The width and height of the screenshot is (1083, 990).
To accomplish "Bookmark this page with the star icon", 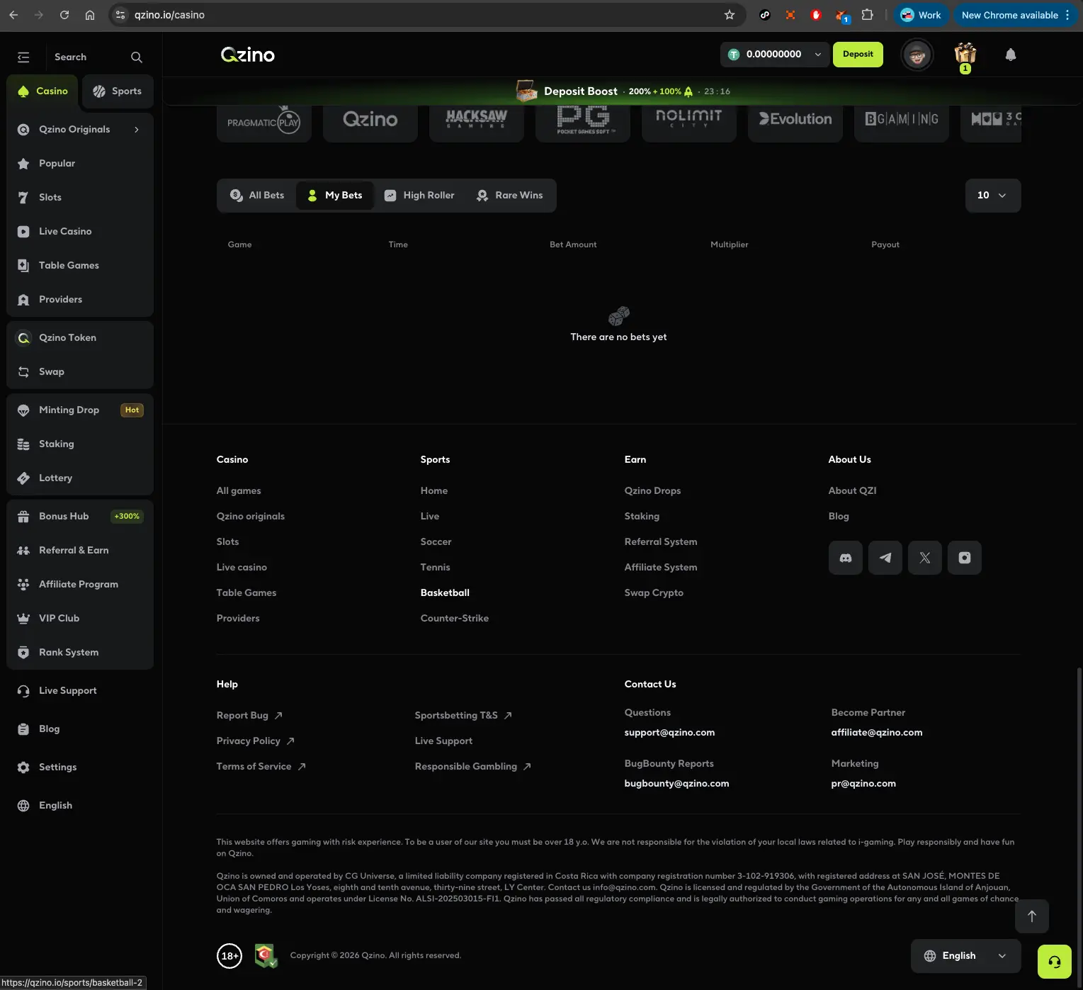I will [730, 15].
